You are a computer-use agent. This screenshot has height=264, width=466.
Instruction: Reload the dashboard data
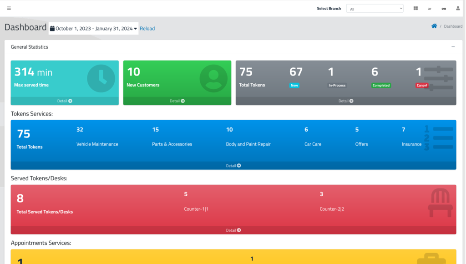tap(147, 29)
